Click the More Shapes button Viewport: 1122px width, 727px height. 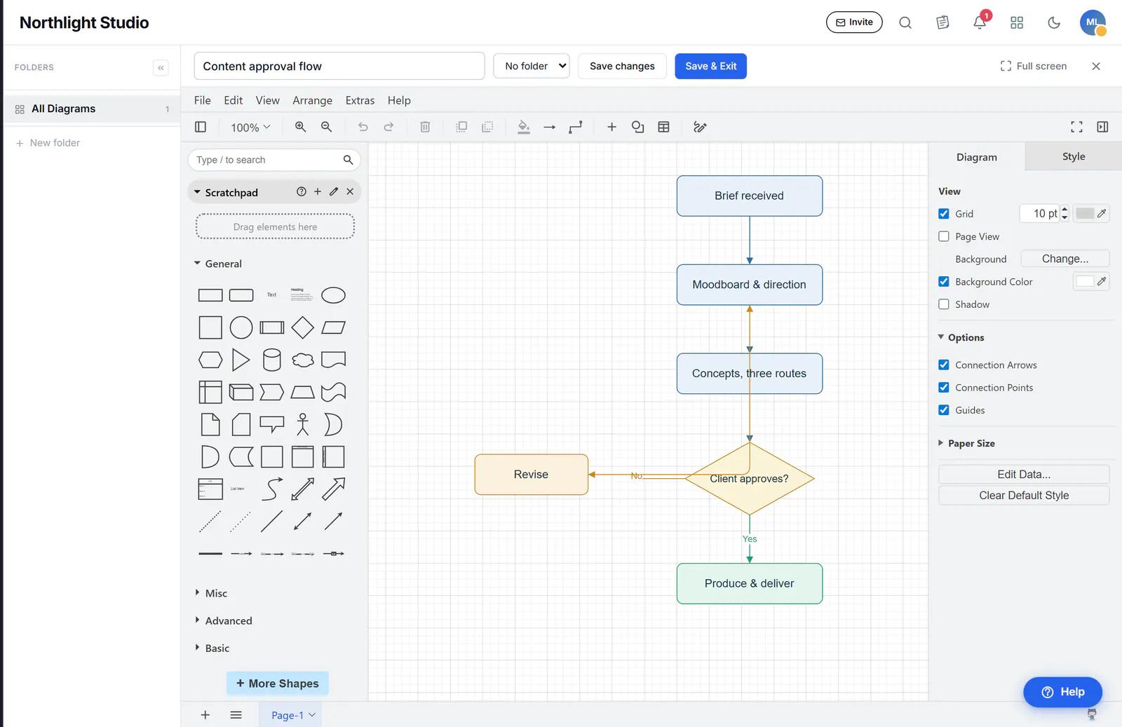coord(277,684)
